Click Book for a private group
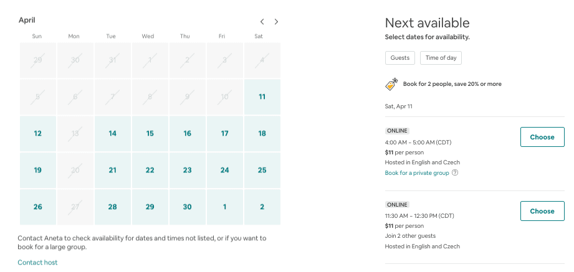The image size is (574, 272). [417, 173]
